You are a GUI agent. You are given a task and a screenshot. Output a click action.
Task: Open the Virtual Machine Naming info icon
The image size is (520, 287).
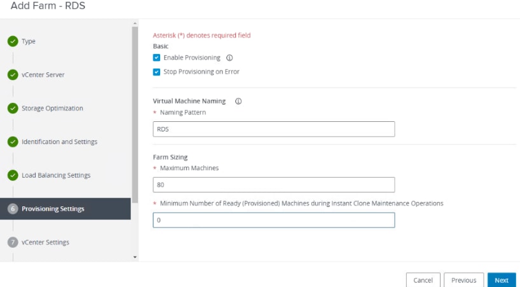coord(238,101)
